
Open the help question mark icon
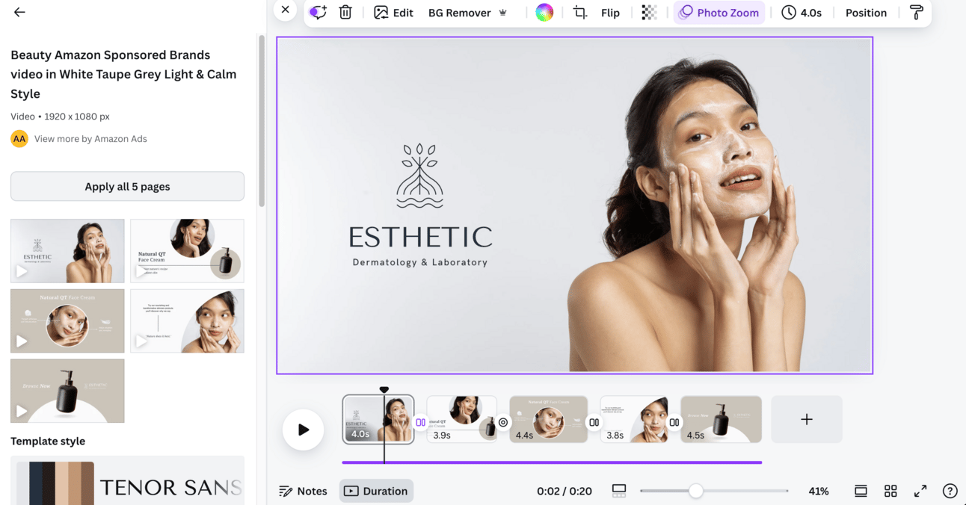tap(950, 491)
